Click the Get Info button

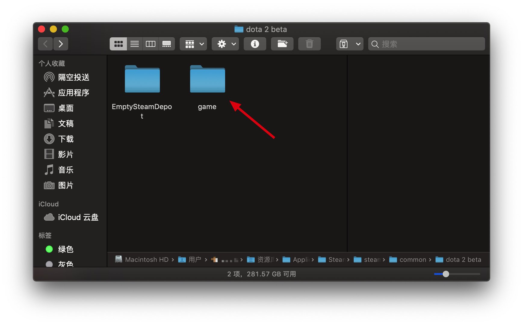(x=255, y=44)
